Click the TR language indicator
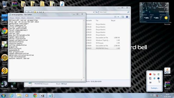The image size is (174, 98). point(151,95)
